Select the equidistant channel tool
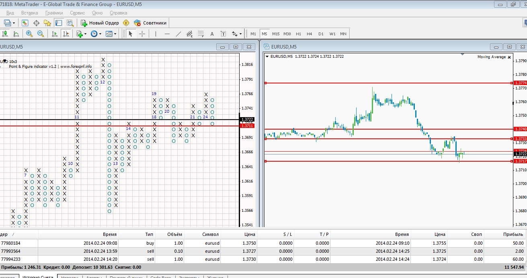 pos(190,34)
